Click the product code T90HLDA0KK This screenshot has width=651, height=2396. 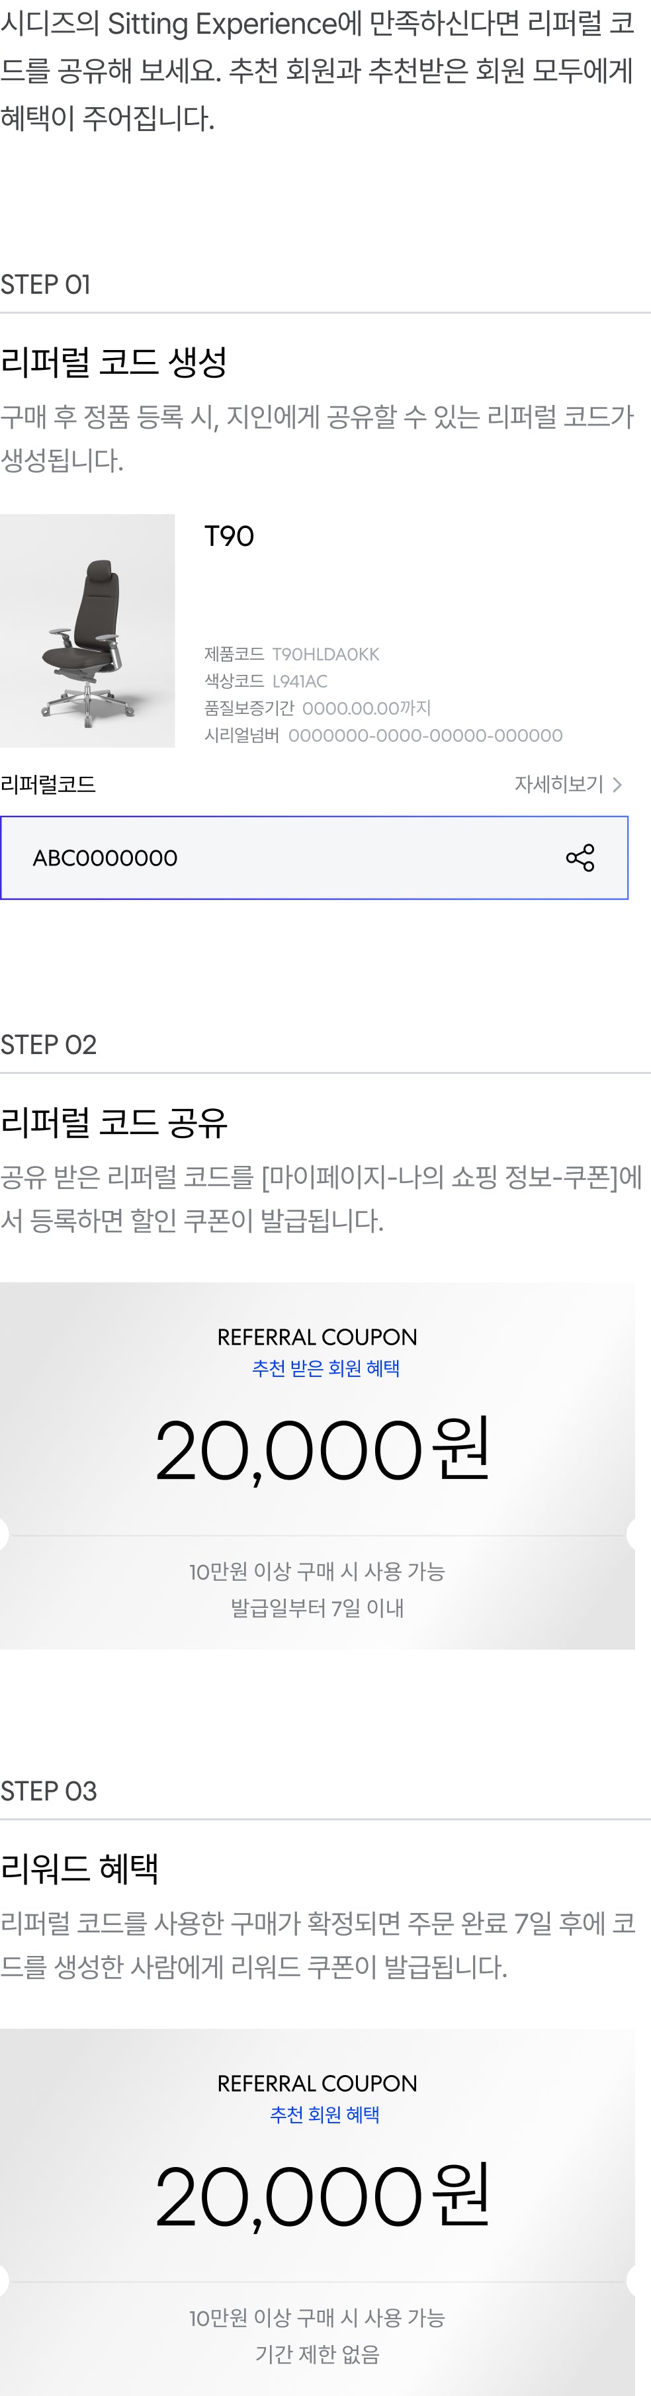click(325, 654)
